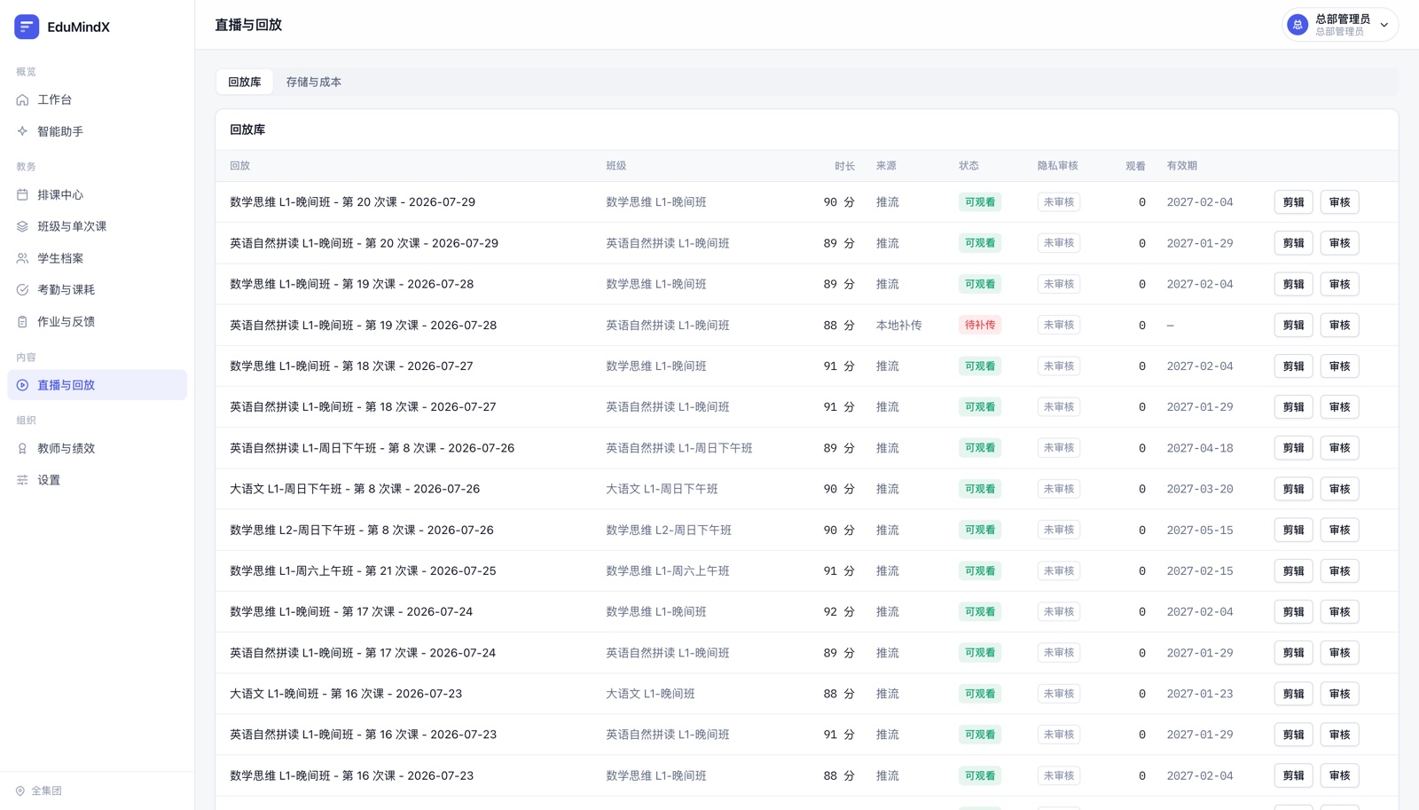Image resolution: width=1419 pixels, height=810 pixels.
Task: Click the 考勤与课耗 check icon
Action: [x=22, y=289]
